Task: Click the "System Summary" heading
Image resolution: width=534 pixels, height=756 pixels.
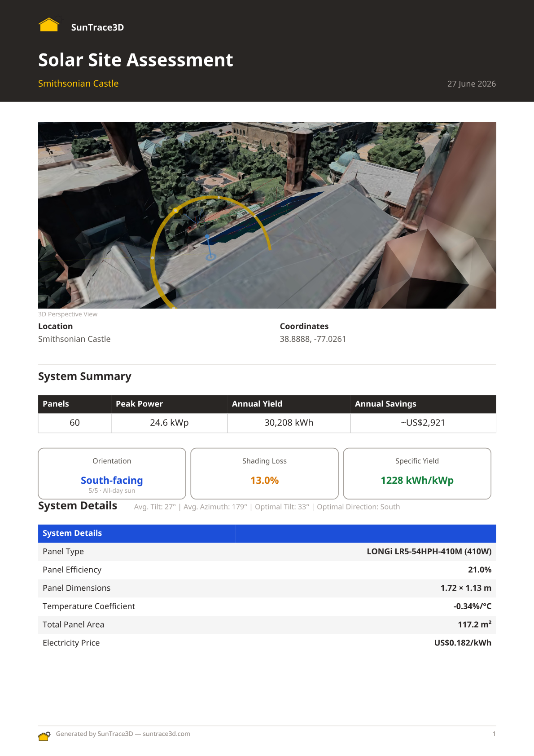Action: click(85, 376)
